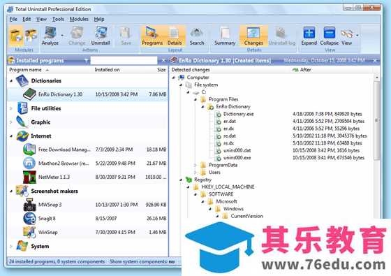Screen dimensions: 391x276
Task: Click the System group Windows icon
Action: tap(22, 246)
